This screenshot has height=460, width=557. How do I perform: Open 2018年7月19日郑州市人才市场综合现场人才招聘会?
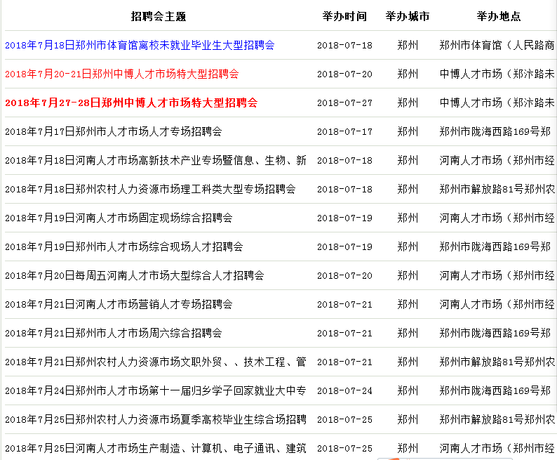tap(124, 247)
